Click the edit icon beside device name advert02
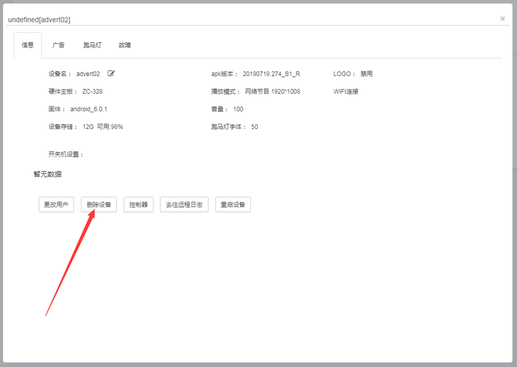This screenshot has width=517, height=367. [111, 73]
